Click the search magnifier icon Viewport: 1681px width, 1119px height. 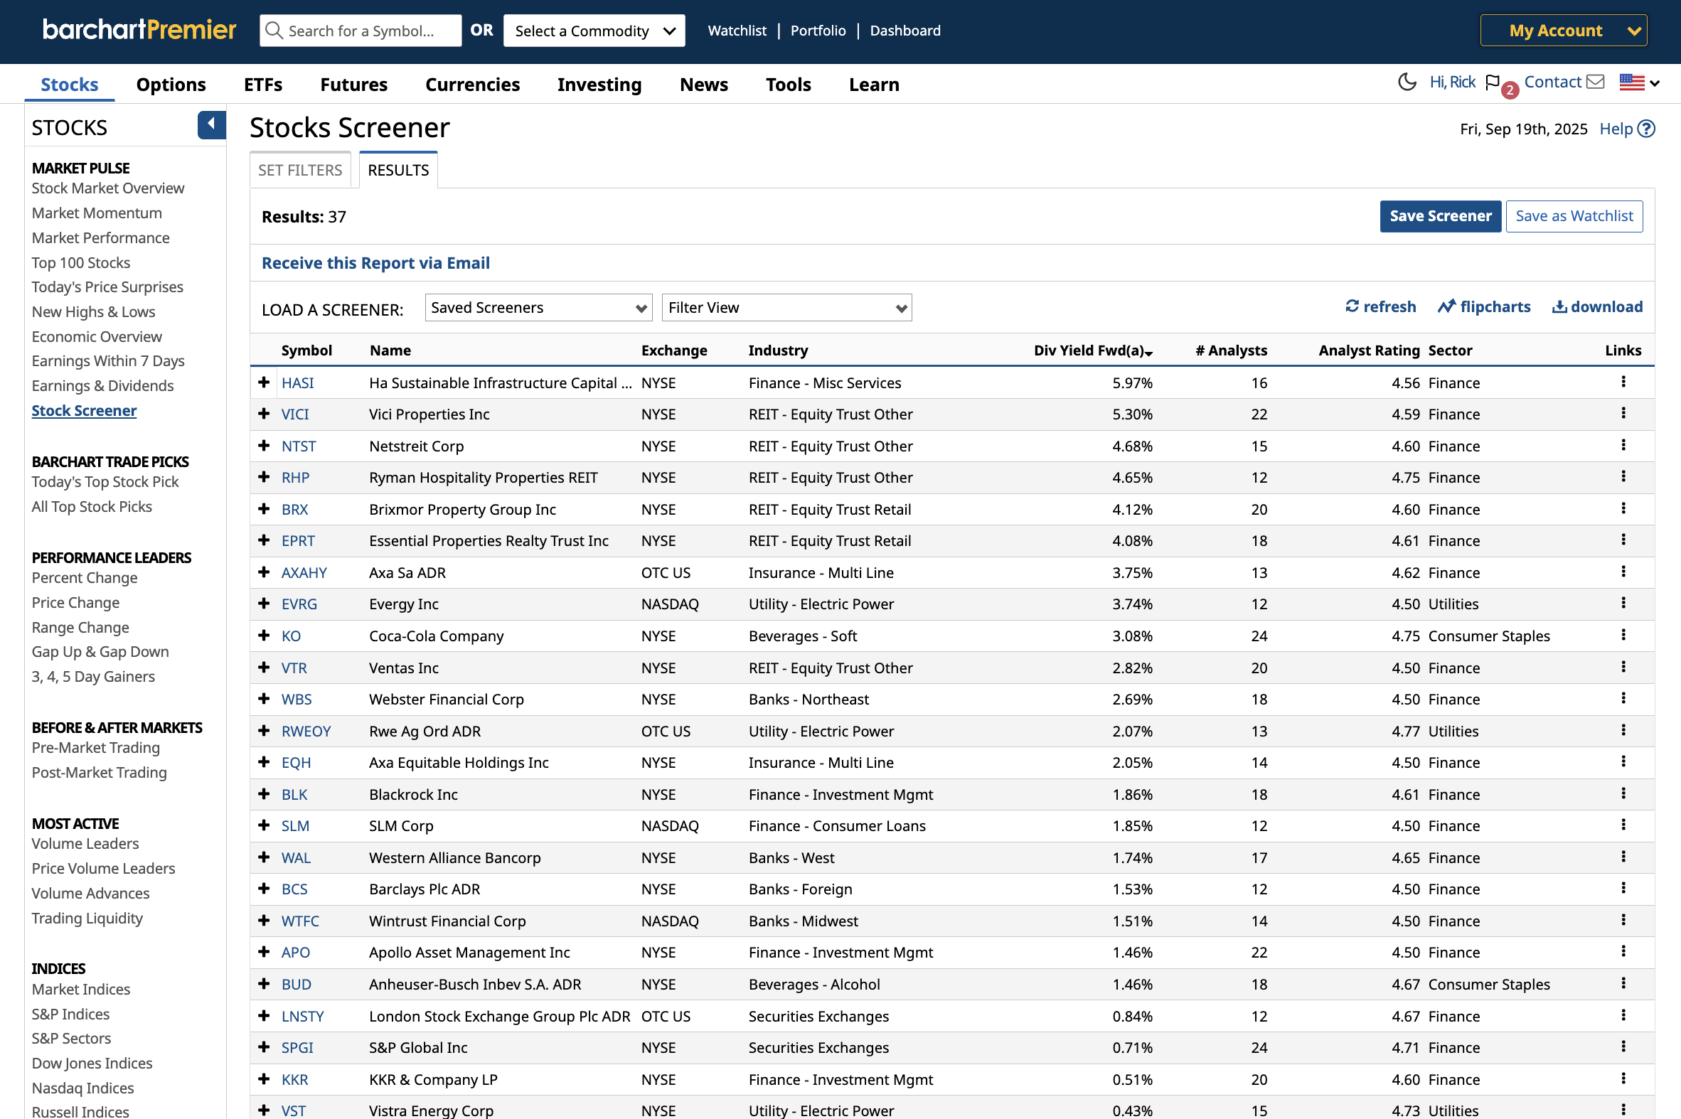[x=273, y=31]
